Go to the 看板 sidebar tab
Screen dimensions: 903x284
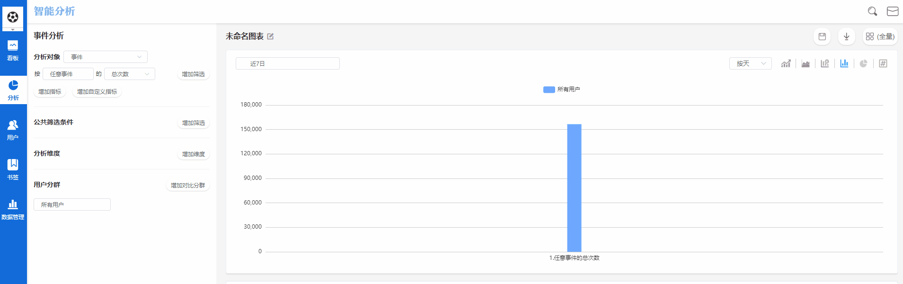coord(13,51)
